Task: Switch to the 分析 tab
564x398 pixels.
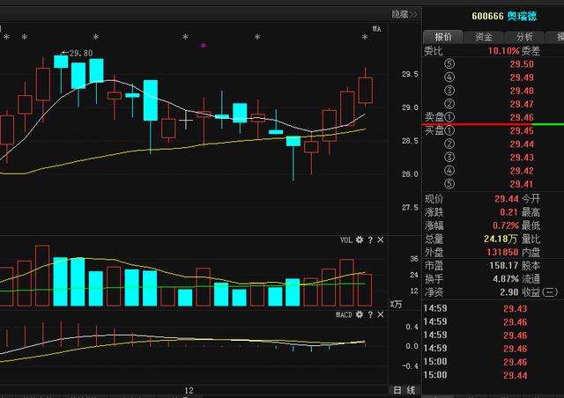Action: click(524, 37)
